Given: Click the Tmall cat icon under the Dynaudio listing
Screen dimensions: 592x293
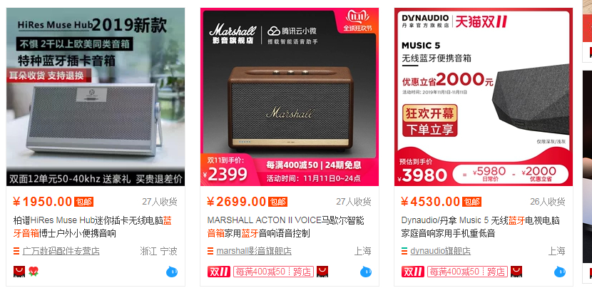Looking at the screenshot, I should pyautogui.click(x=516, y=272).
